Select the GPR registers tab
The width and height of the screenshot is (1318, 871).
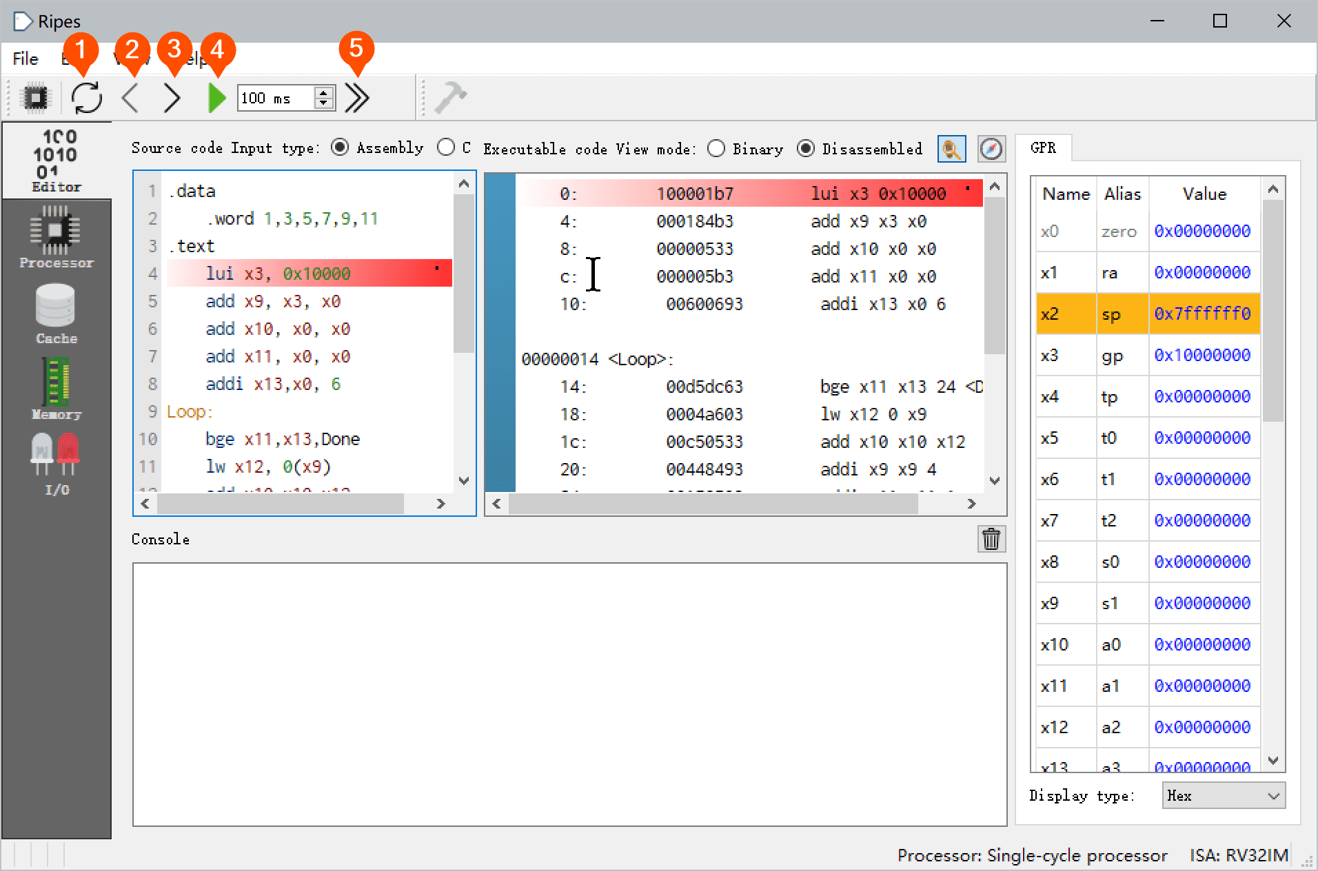(1043, 147)
